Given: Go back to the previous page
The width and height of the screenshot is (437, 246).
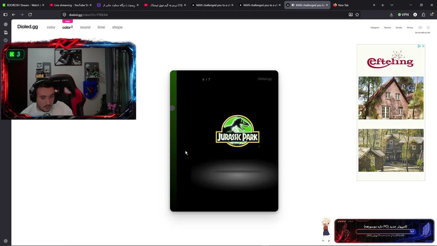Looking at the screenshot, I should point(14,15).
